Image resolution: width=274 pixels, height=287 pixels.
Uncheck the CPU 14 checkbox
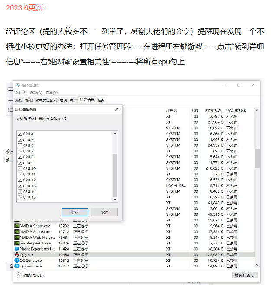(x=20, y=191)
